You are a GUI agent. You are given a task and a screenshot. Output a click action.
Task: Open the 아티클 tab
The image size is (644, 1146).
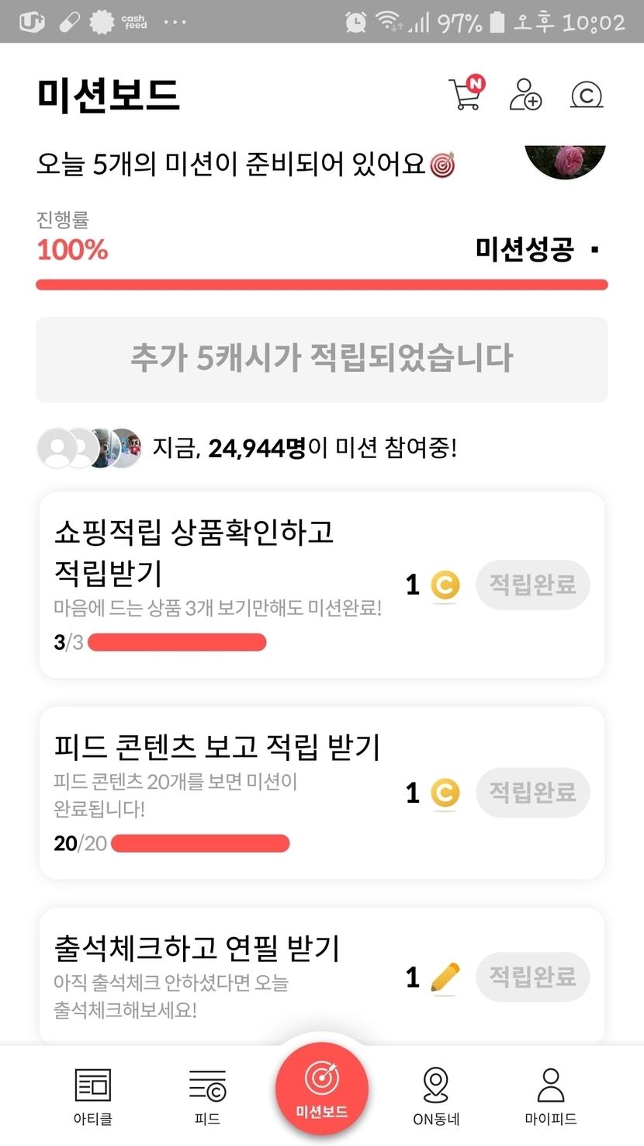coord(93,1095)
